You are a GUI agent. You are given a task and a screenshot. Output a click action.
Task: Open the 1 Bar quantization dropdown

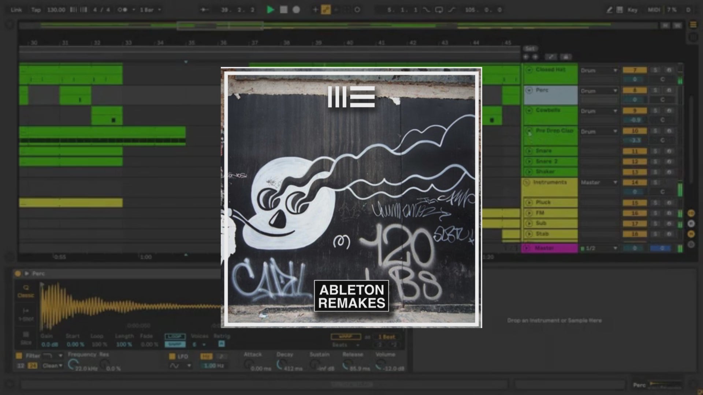click(x=150, y=10)
